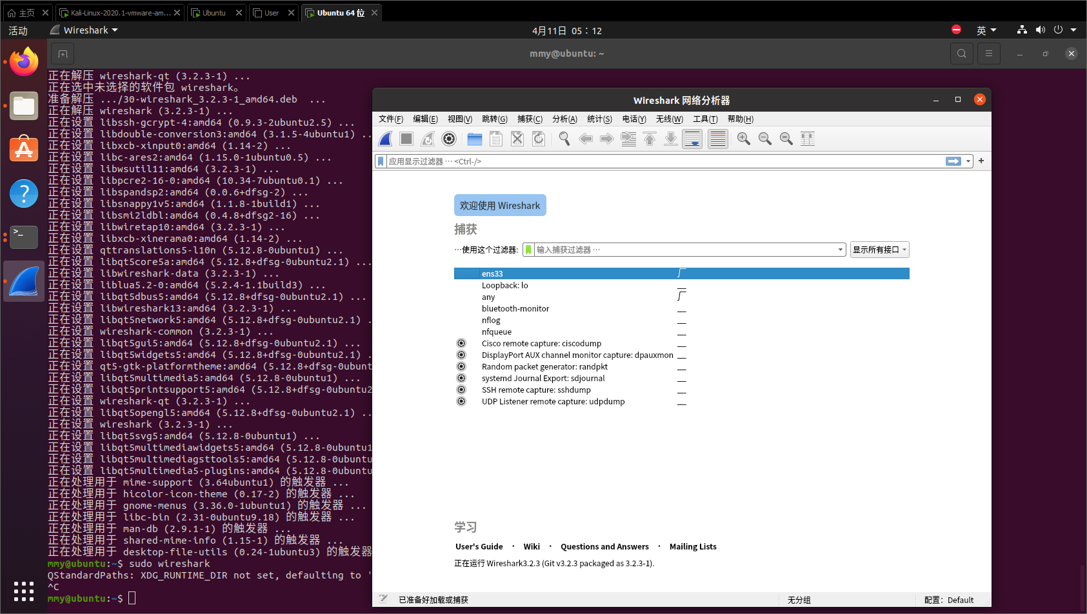Start capturing packets with the shark fin icon
This screenshot has height=614, width=1087.
tap(385, 139)
